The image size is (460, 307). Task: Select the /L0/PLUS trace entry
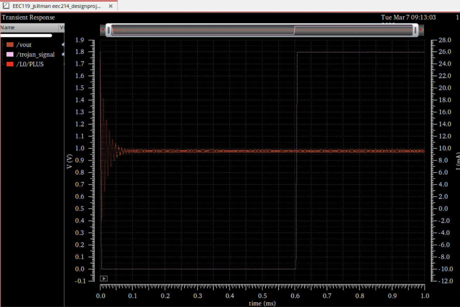click(x=30, y=64)
